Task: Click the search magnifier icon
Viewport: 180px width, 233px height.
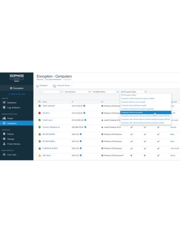Action: [61, 92]
